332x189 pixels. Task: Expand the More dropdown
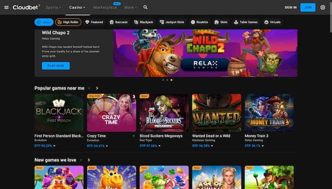tap(131, 8)
